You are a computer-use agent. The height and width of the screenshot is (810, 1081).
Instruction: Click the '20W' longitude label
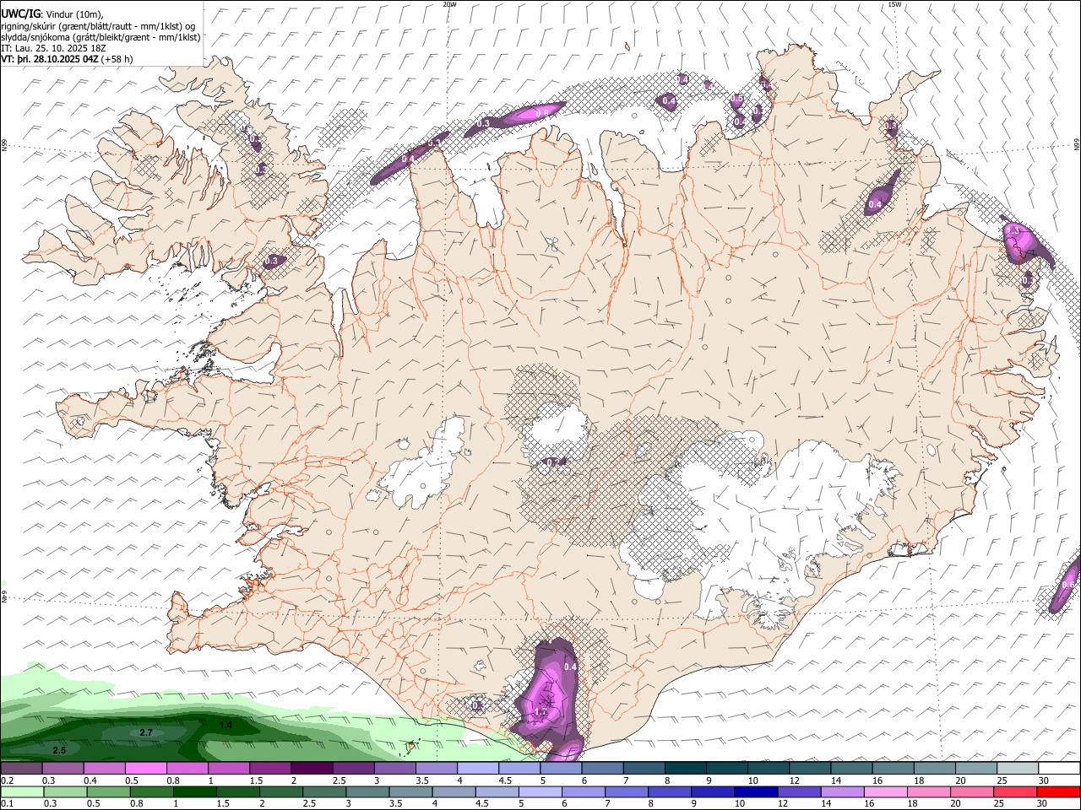(x=449, y=4)
